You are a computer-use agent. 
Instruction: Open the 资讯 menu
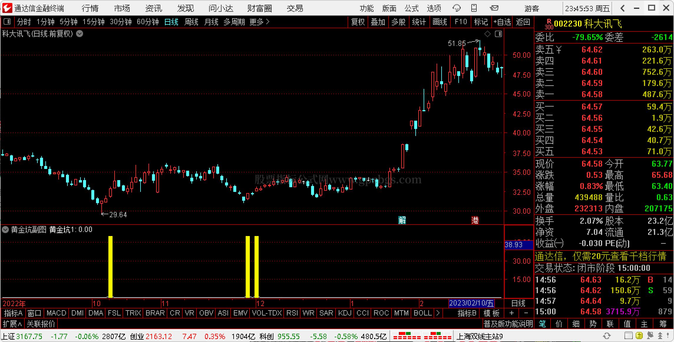click(154, 8)
